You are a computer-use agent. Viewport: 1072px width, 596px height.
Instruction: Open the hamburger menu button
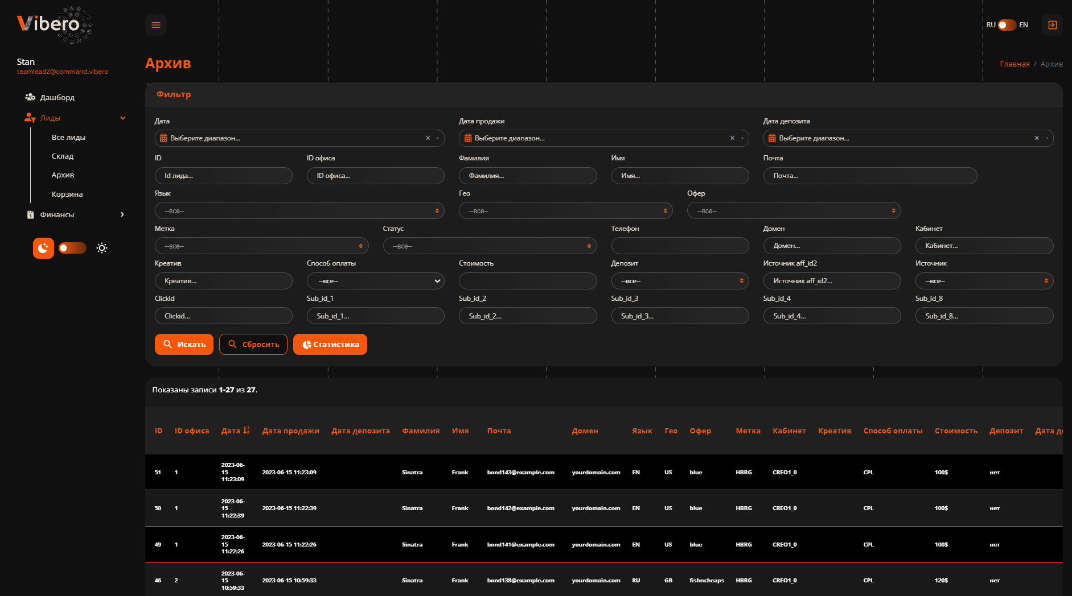point(155,25)
